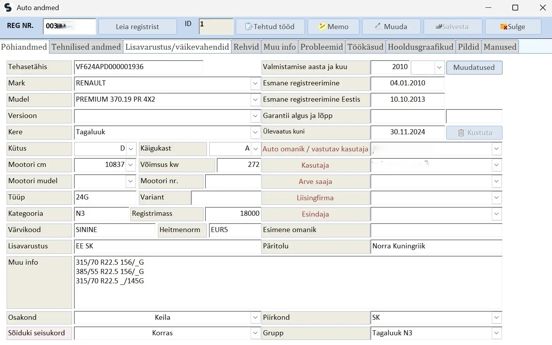Image resolution: width=552 pixels, height=345 pixels.
Task: Expand the Esindaja dropdown arrow
Action: tap(496, 214)
